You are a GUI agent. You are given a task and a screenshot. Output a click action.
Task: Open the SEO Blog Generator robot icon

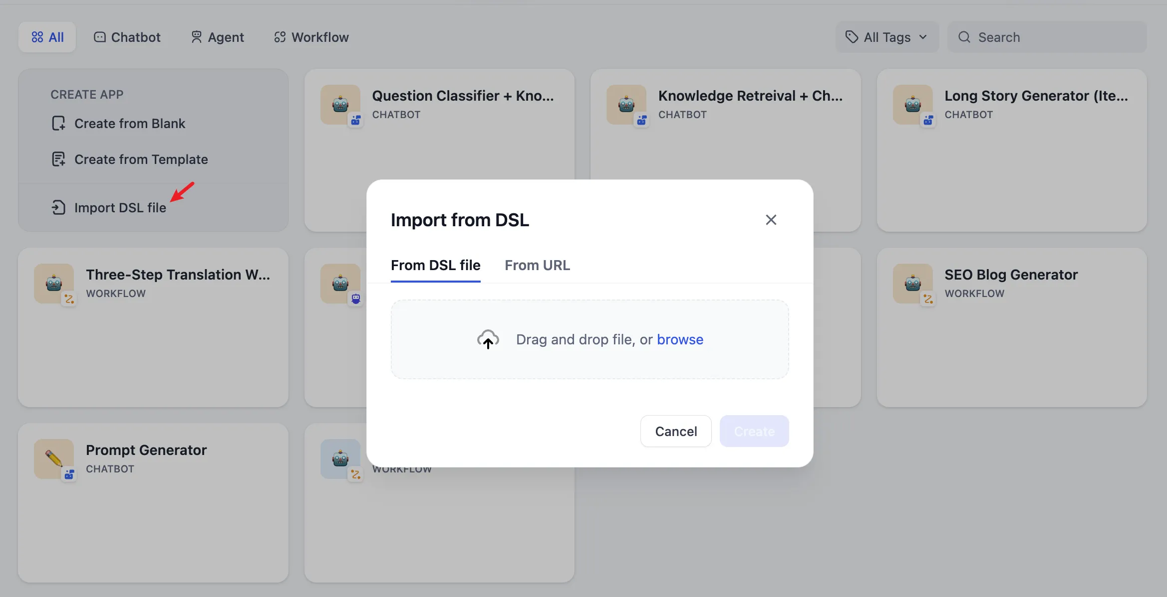click(x=912, y=283)
